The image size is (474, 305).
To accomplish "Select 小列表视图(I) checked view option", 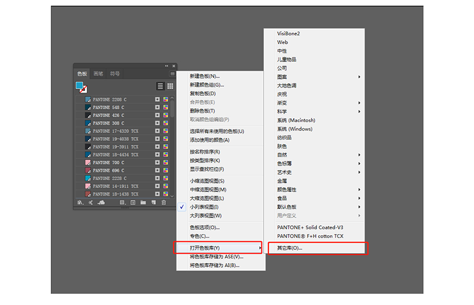I will tap(204, 207).
